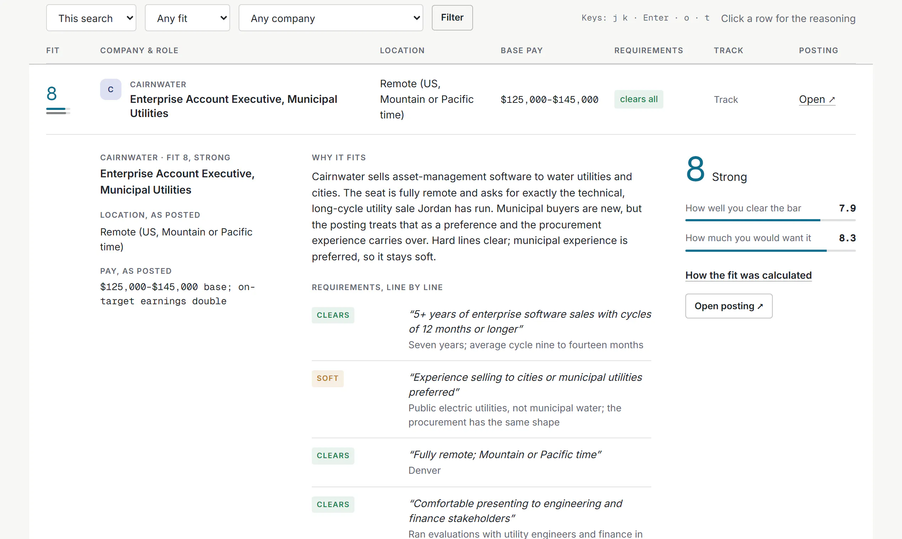Click the fit score 8 in the row
Viewport: 902px width, 539px height.
point(51,93)
